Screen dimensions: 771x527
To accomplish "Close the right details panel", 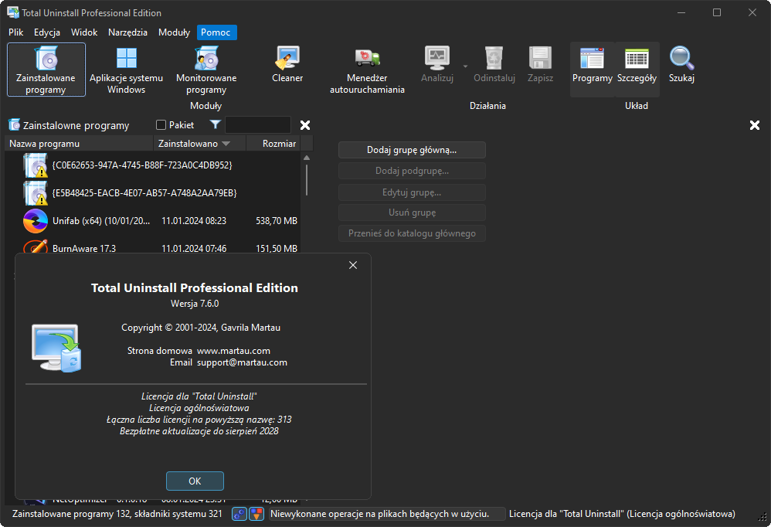I will [x=755, y=125].
